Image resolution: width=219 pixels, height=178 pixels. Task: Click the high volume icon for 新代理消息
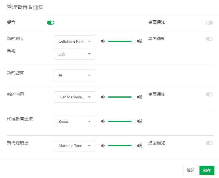tap(140, 146)
